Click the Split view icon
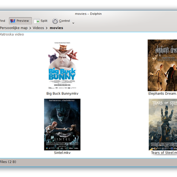This screenshot has height=177, width=177. click(37, 21)
